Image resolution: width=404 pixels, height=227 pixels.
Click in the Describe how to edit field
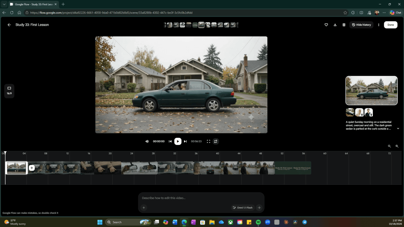pos(201,198)
